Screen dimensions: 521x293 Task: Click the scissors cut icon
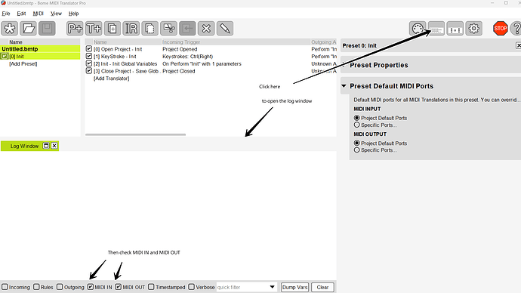(x=169, y=29)
